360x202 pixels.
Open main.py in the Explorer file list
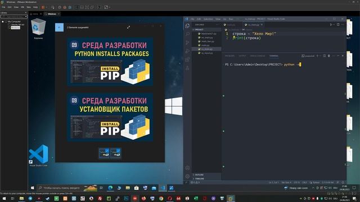pyautogui.click(x=205, y=45)
